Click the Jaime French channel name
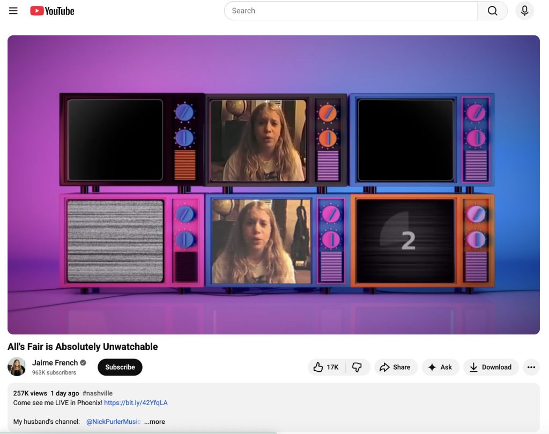Screen dimensions: 549x434 coord(55,362)
